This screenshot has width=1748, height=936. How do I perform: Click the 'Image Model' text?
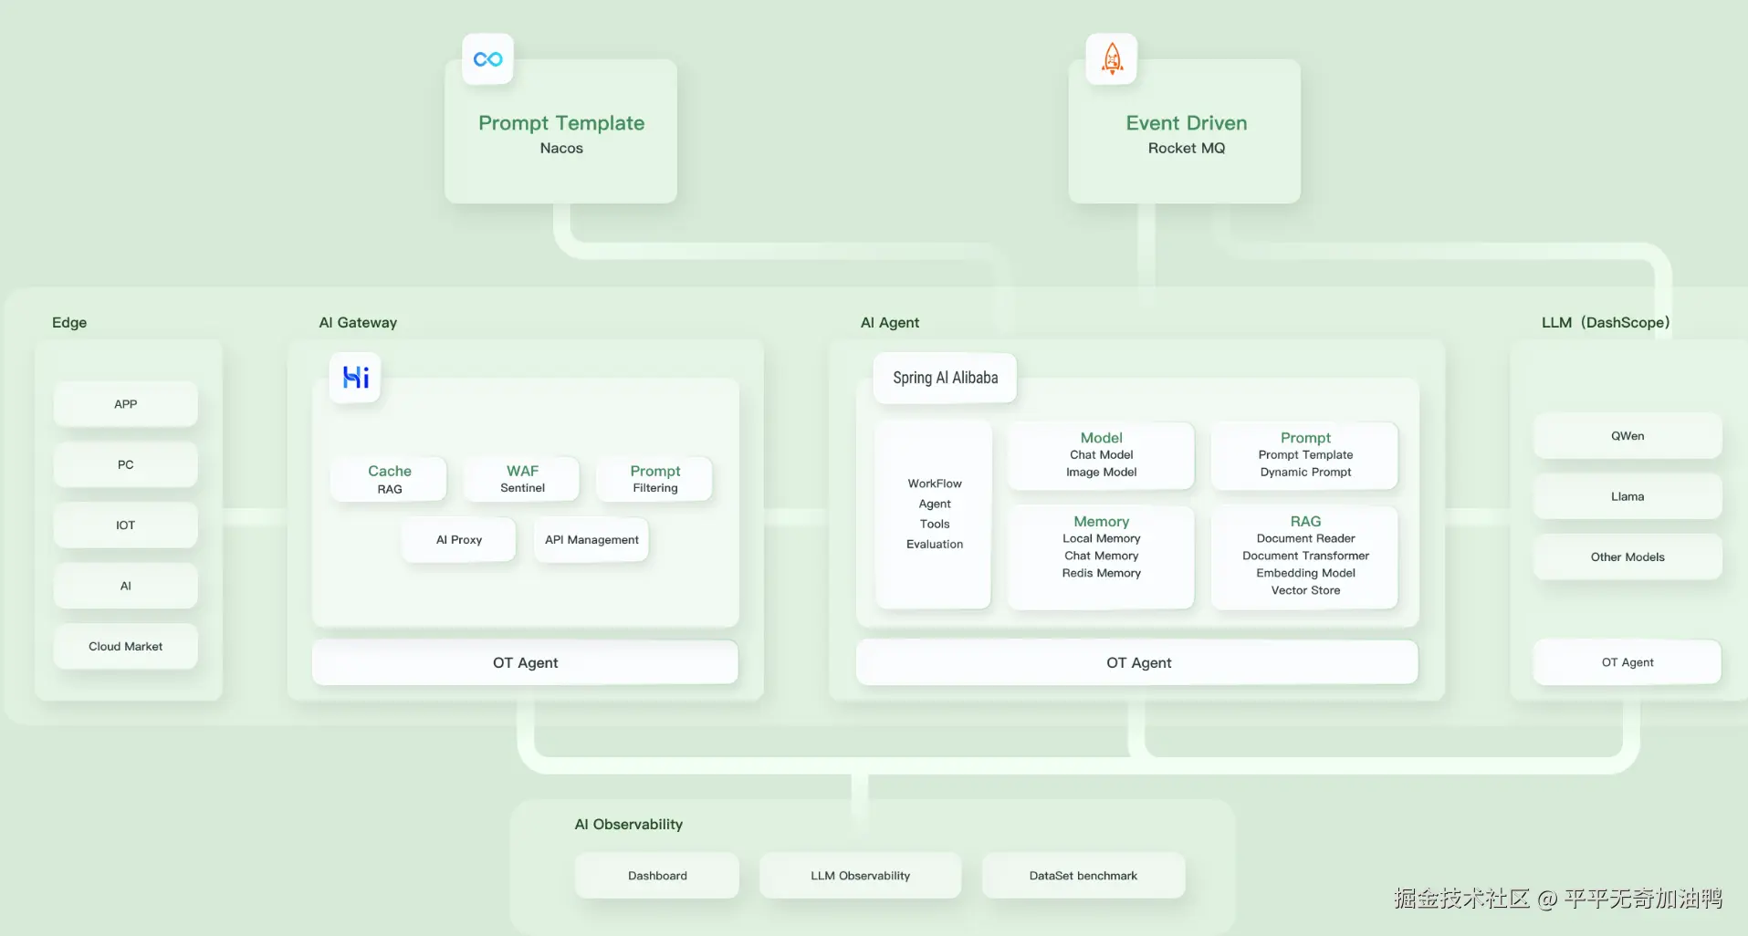(x=1101, y=473)
